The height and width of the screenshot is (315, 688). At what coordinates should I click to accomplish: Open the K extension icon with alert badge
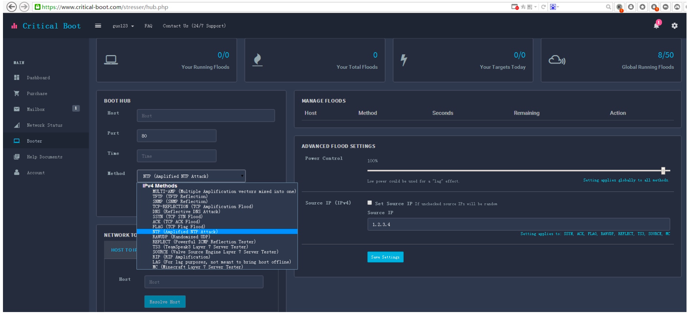620,7
